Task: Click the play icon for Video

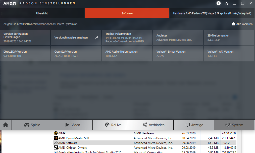Action: pyautogui.click(x=67, y=125)
